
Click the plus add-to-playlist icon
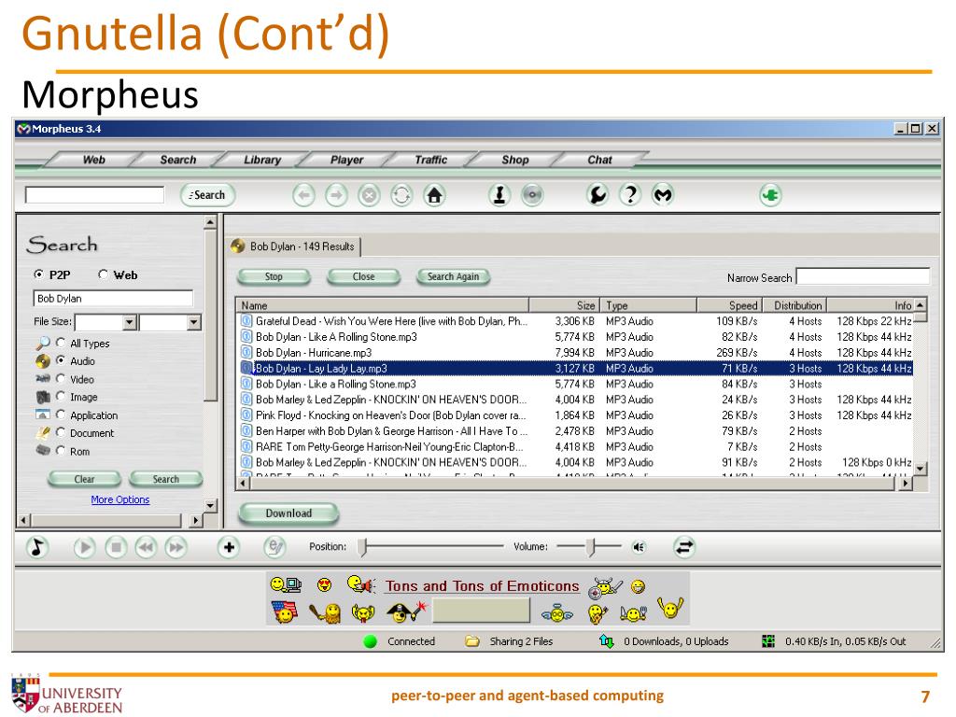pos(229,547)
